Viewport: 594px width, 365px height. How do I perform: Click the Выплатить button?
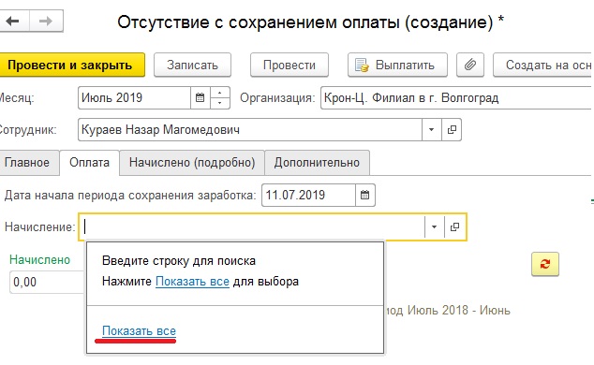click(x=397, y=66)
